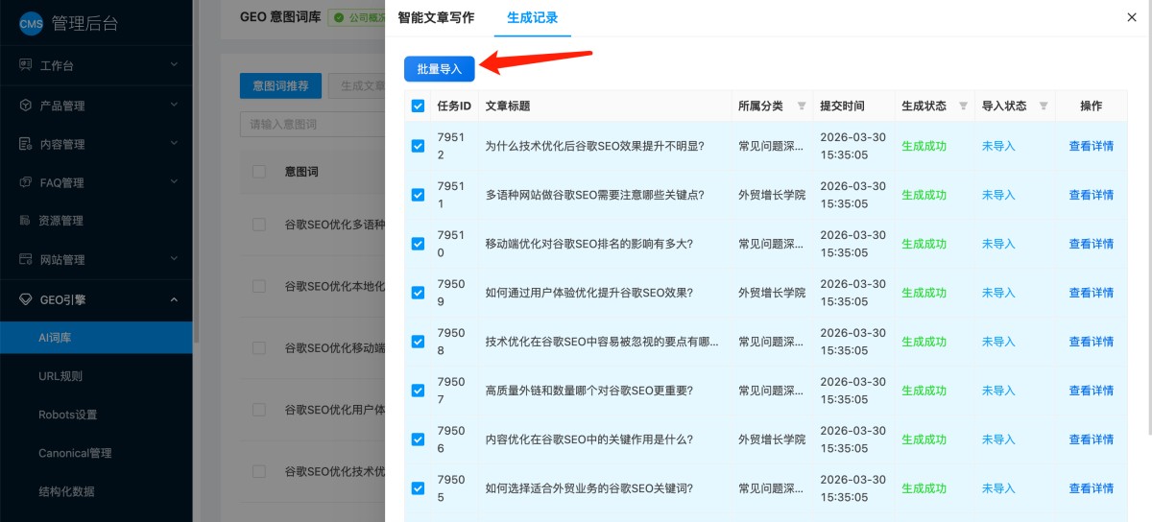View details for 移动端优化 article row
This screenshot has width=1152, height=522.
coord(1091,244)
